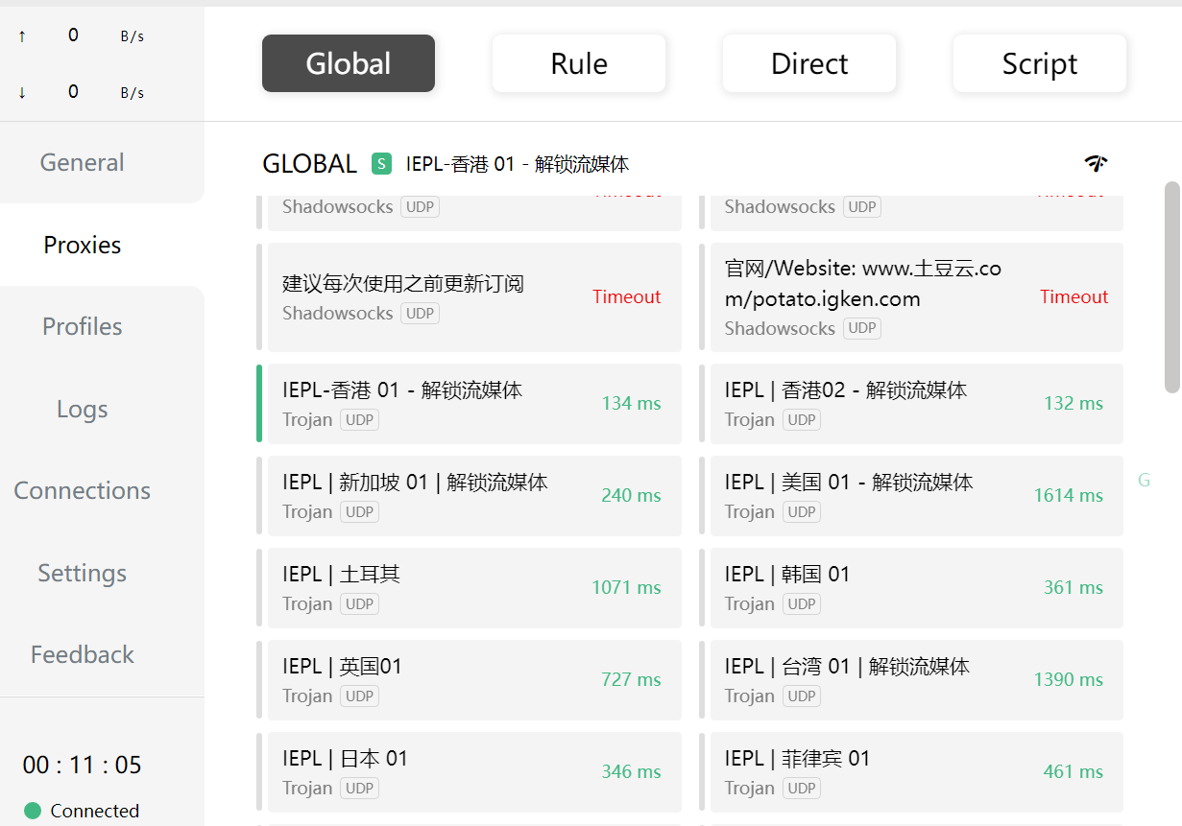The width and height of the screenshot is (1182, 826).
Task: Select the IEPL 韩国 01 proxy node
Action: click(x=912, y=587)
